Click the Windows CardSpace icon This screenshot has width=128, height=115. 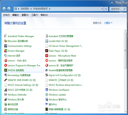pyautogui.click(x=47, y=90)
